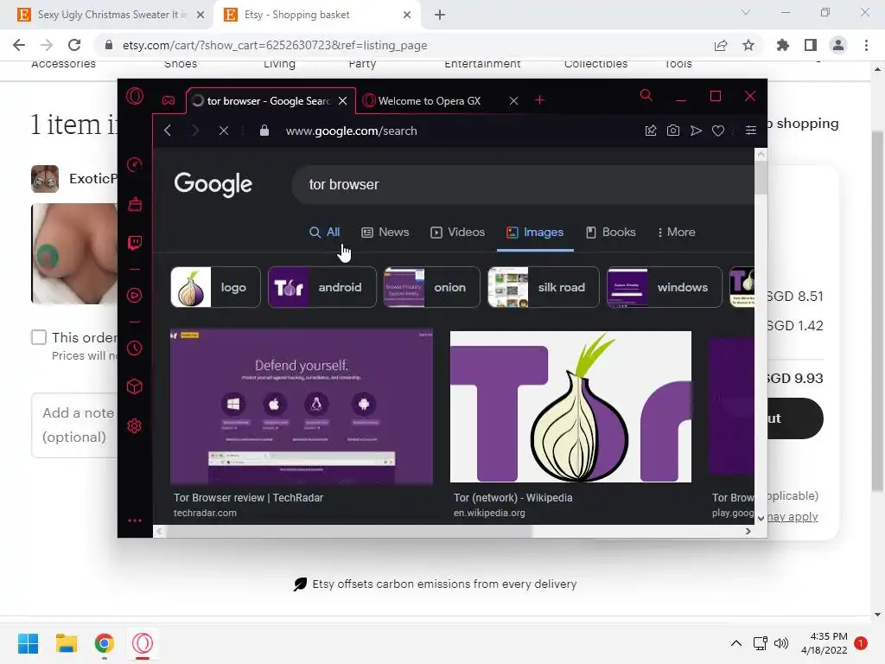885x664 pixels.
Task: Open GX Corner gamepad icon
Action: 169,100
